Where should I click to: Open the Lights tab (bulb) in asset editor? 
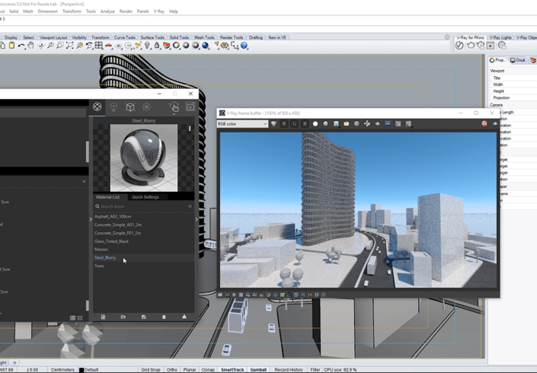tap(113, 107)
